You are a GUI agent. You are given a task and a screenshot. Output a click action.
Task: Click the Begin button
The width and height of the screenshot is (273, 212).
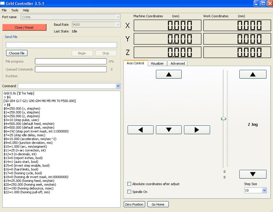[82, 53]
